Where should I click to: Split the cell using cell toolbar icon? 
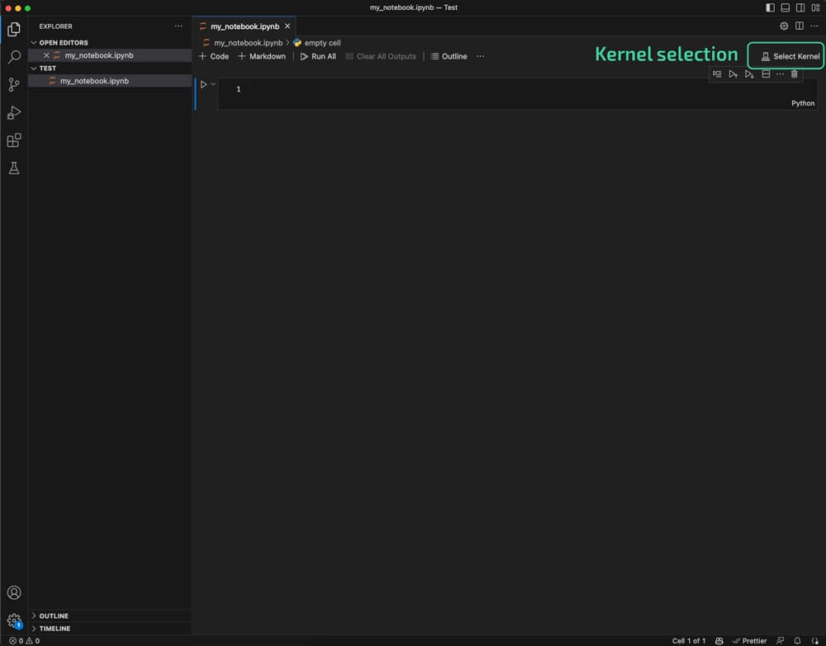coord(766,74)
